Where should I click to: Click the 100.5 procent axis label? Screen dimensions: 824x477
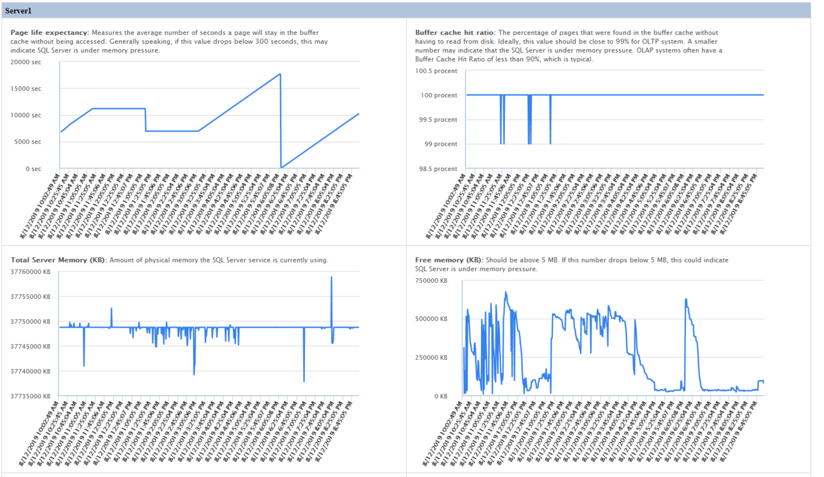436,71
